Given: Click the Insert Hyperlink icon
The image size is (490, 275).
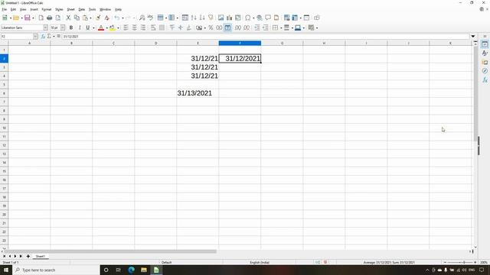Looking at the screenshot, I should (260, 18).
